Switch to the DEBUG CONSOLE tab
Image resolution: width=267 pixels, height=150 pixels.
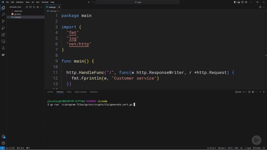[x=81, y=92]
